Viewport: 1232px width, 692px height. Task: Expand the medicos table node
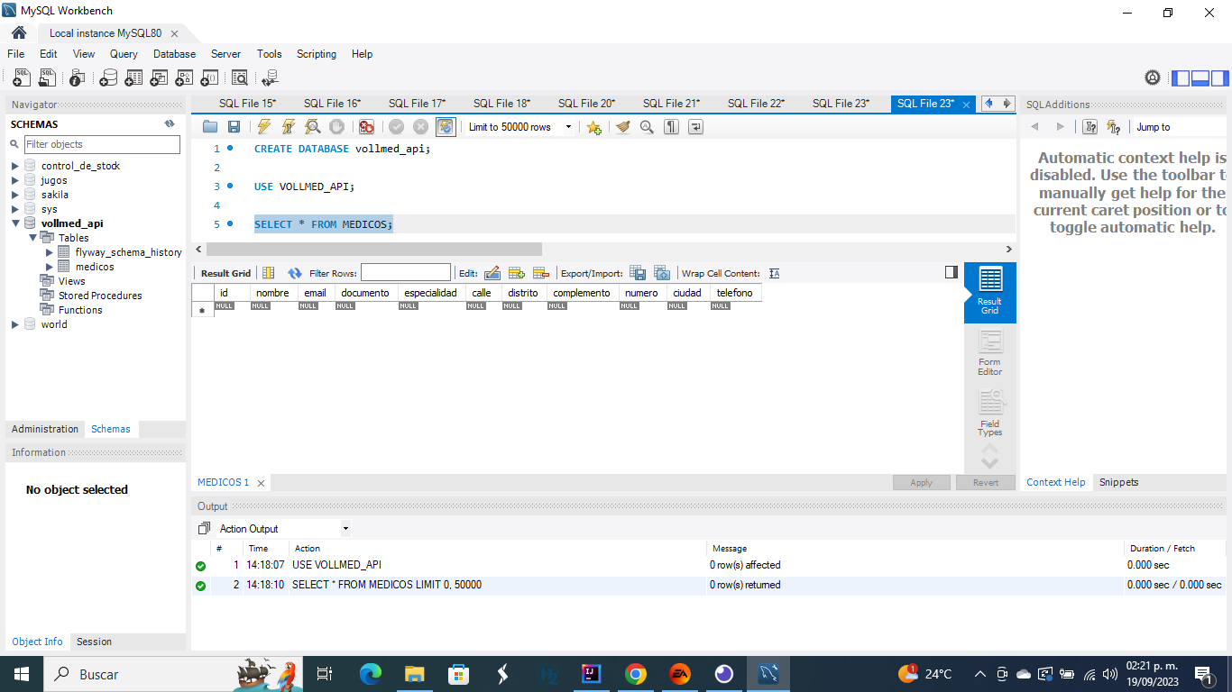click(x=50, y=267)
